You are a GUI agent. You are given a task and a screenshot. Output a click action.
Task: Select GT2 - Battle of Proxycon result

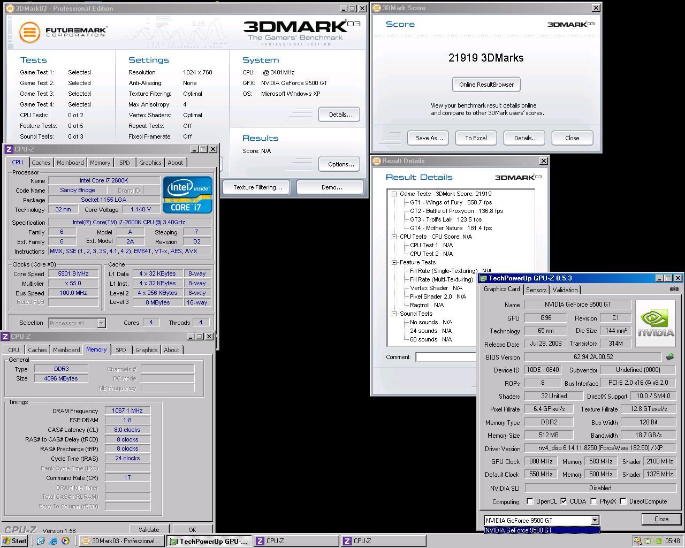click(456, 211)
